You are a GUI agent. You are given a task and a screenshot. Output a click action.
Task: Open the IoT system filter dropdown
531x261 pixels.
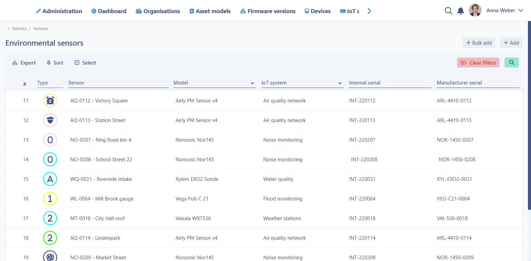tap(302, 83)
